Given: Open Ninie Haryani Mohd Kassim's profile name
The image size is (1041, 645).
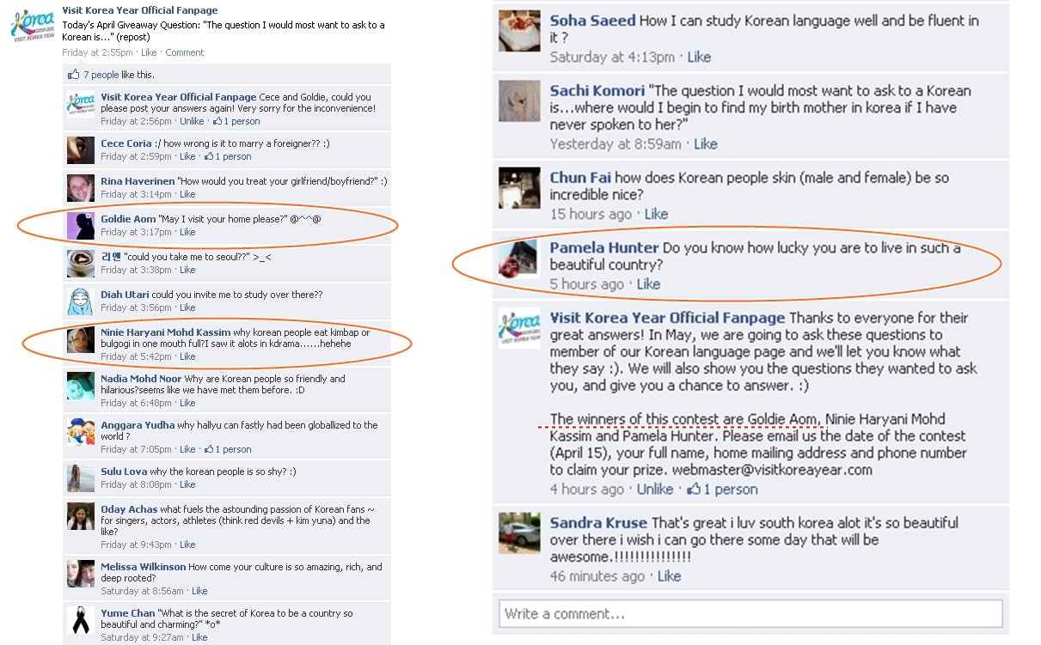Looking at the screenshot, I should tap(165, 332).
